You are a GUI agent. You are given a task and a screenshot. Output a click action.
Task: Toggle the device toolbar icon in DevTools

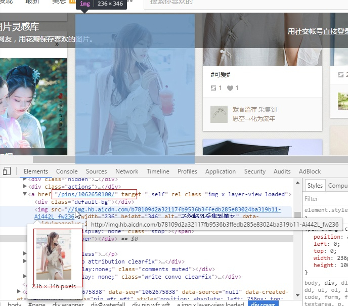click(x=7, y=171)
